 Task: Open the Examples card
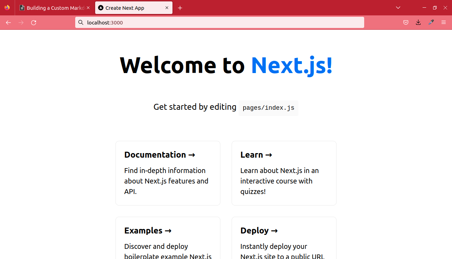pos(168,238)
